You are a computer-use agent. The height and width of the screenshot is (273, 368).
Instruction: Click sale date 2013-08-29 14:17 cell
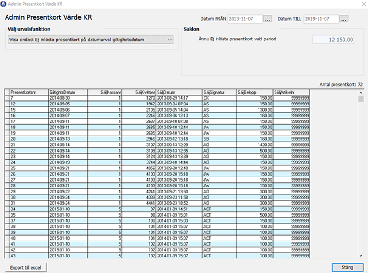tap(179, 98)
